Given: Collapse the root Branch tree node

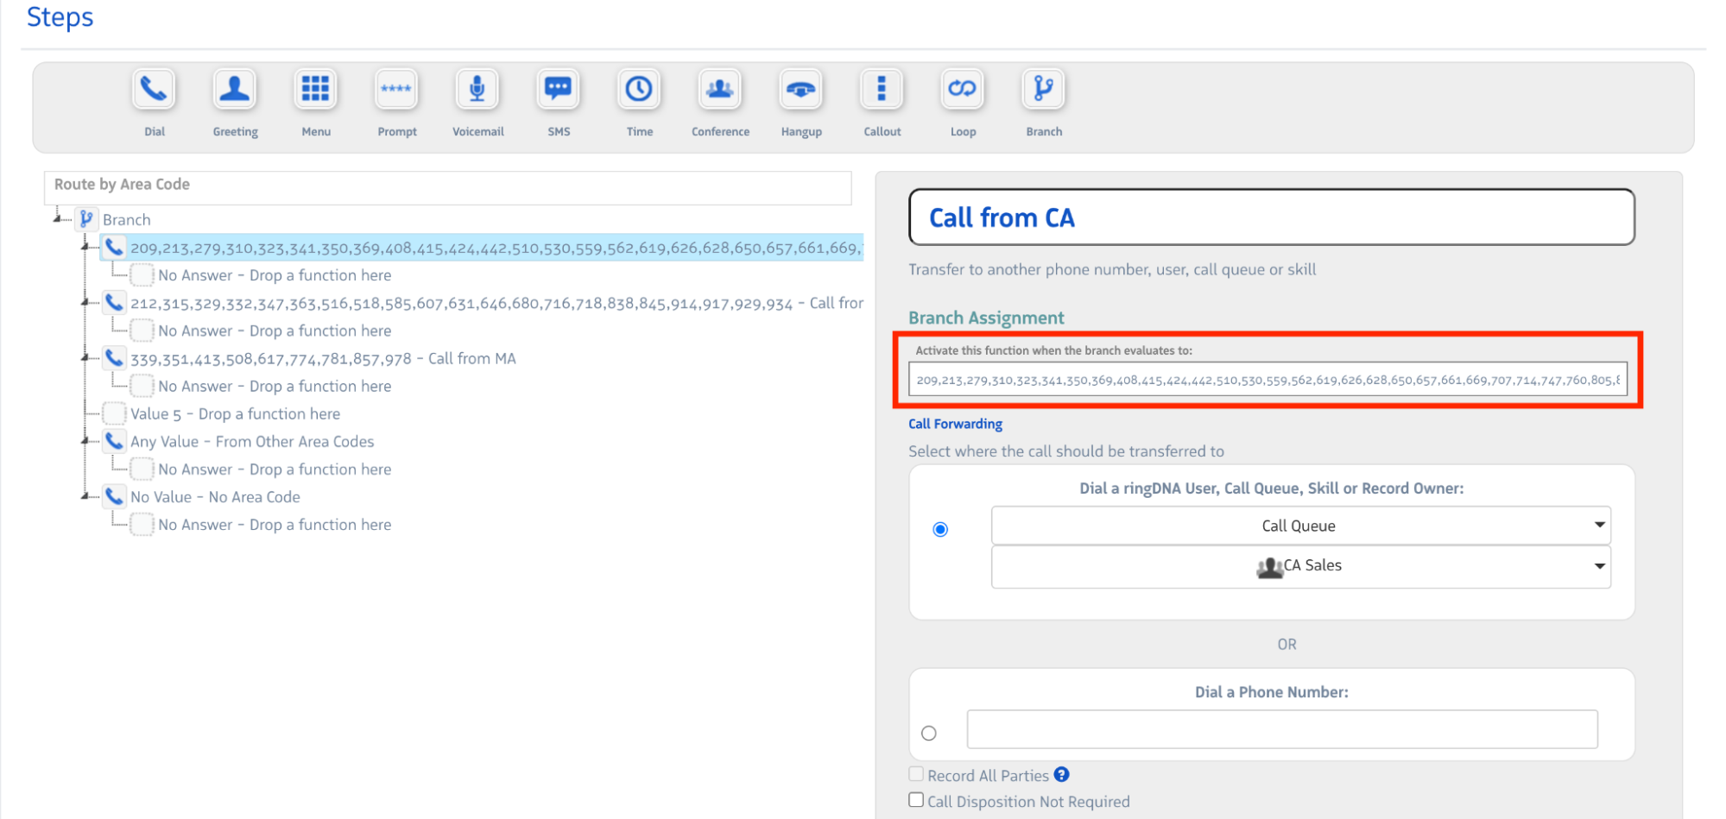Looking at the screenshot, I should 58,219.
